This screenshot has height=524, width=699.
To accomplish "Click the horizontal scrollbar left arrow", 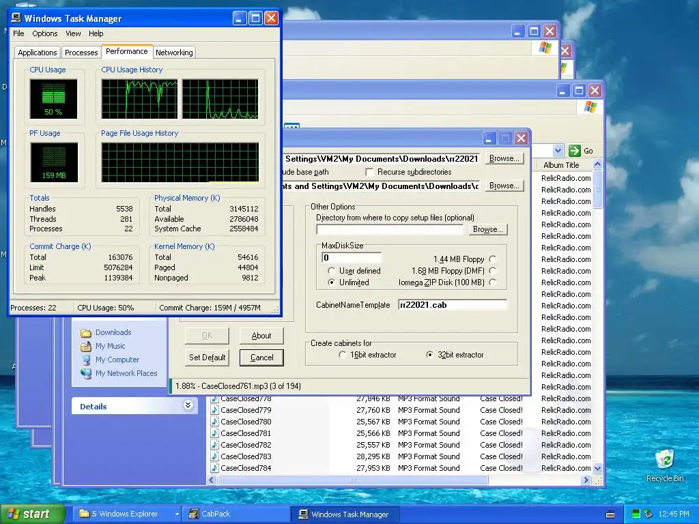I will (212, 480).
